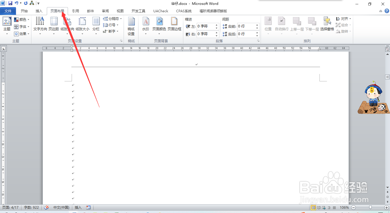This screenshot has width=390, height=213.
Task: Switch to the 引用 References tab
Action: (76, 11)
